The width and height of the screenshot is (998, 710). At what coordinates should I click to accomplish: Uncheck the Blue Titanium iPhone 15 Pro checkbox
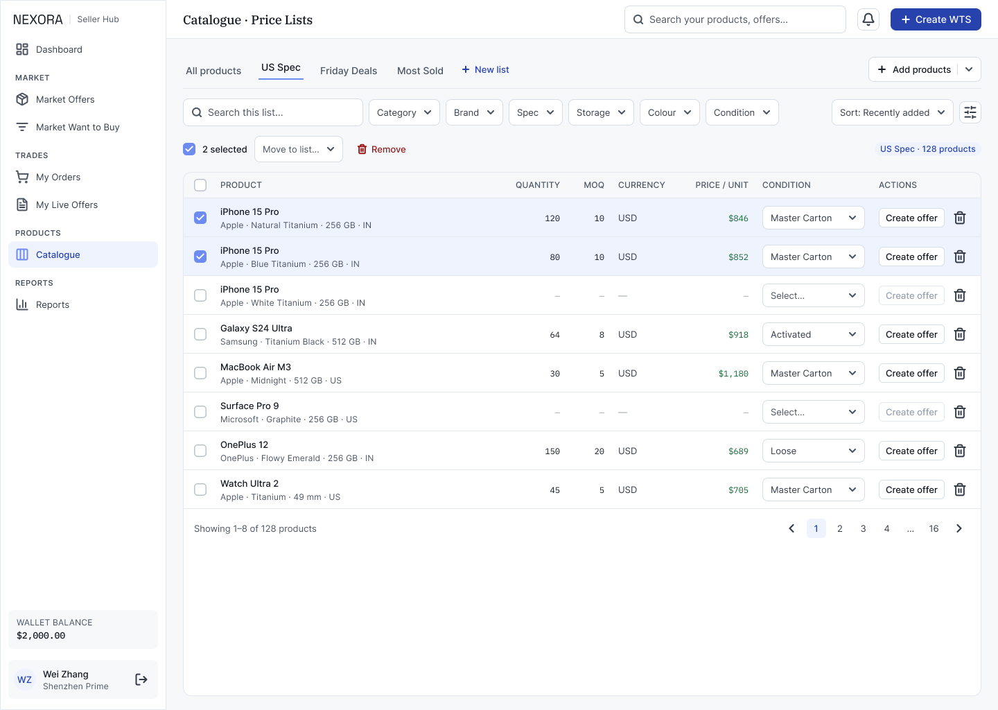200,257
